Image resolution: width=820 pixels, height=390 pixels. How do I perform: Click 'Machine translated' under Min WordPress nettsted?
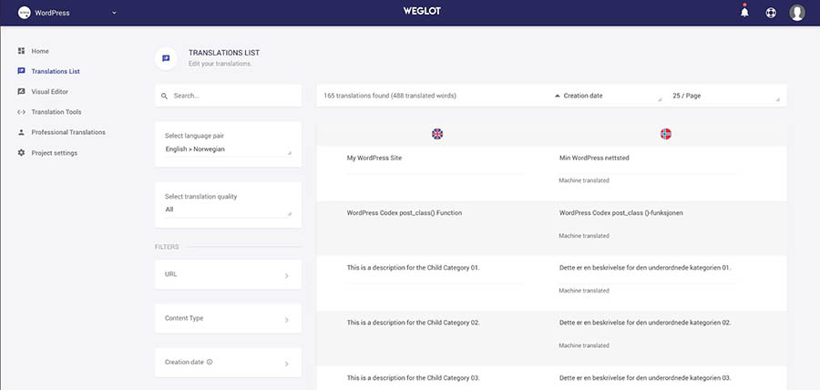tap(584, 180)
